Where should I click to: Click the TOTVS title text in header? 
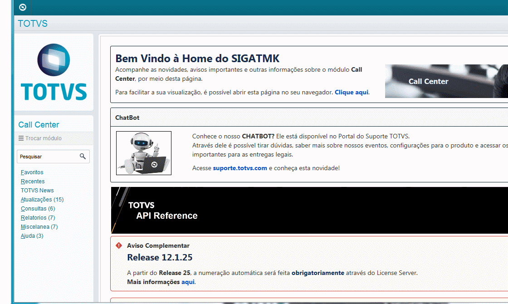(32, 24)
